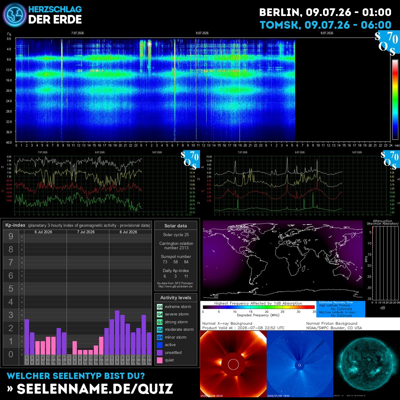Open the blue LASCO coronagraph image

[300, 364]
